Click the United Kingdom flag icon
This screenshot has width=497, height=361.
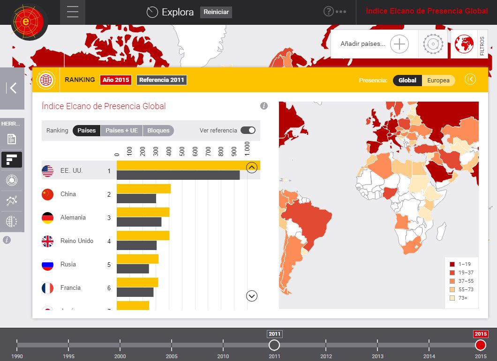[x=47, y=241]
